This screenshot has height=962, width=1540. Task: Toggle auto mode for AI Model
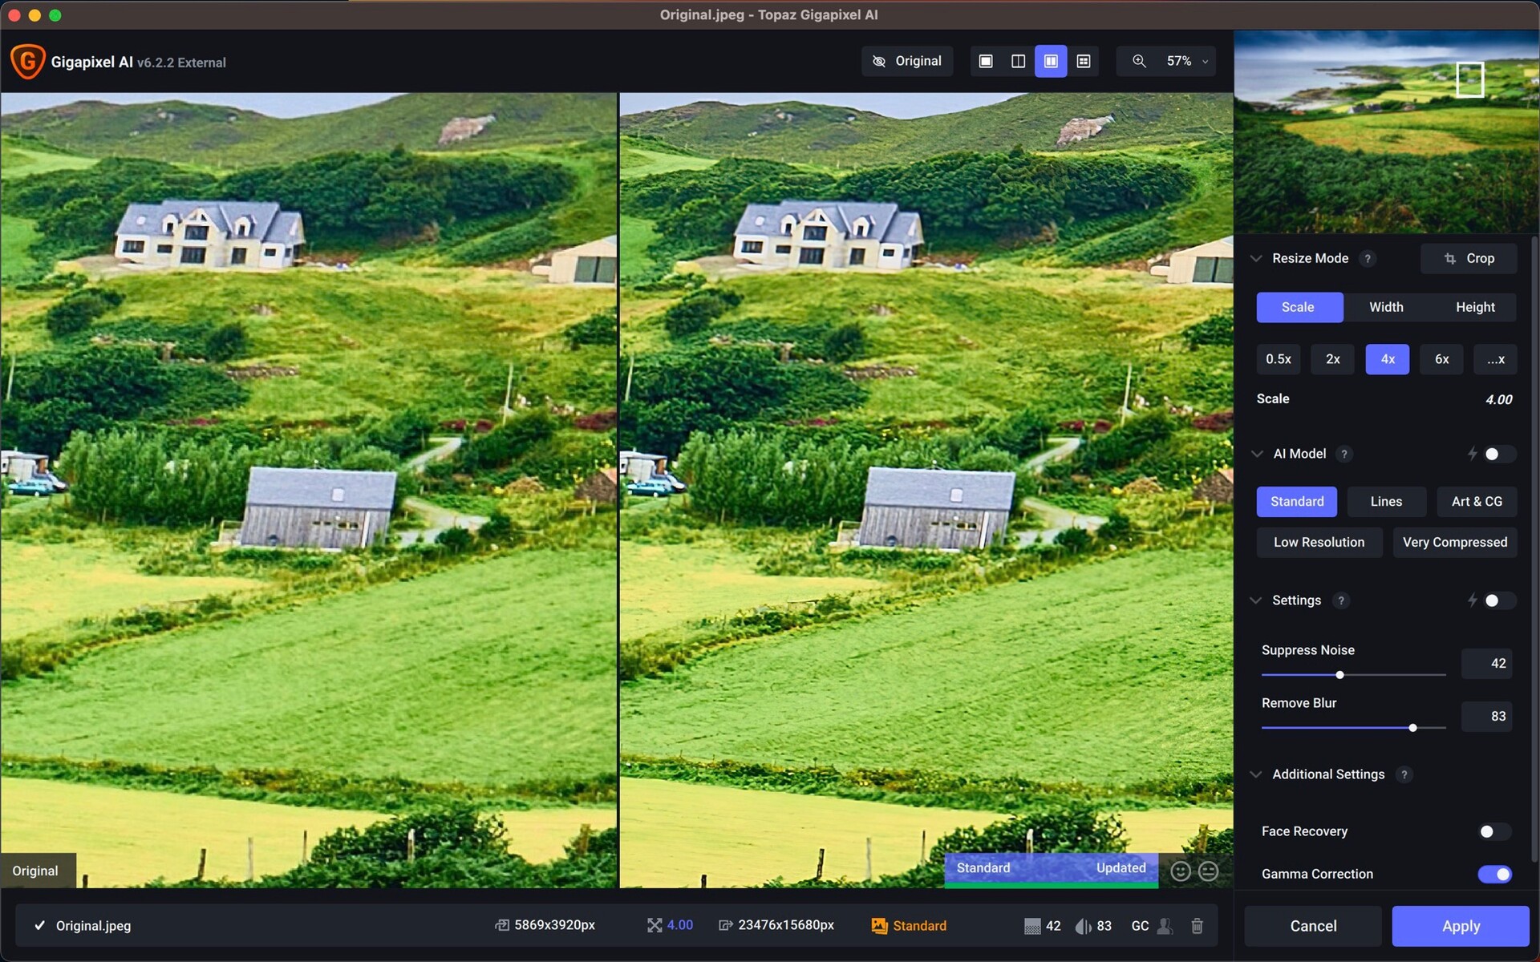point(1493,454)
